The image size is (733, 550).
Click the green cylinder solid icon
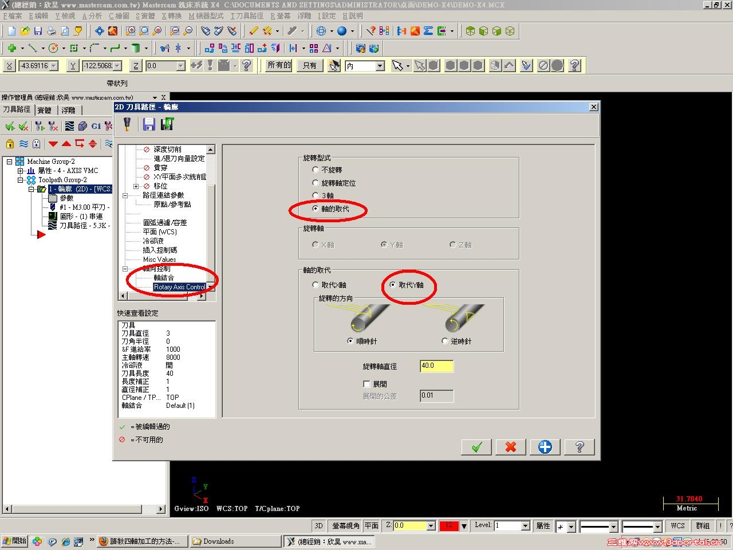tap(136, 48)
